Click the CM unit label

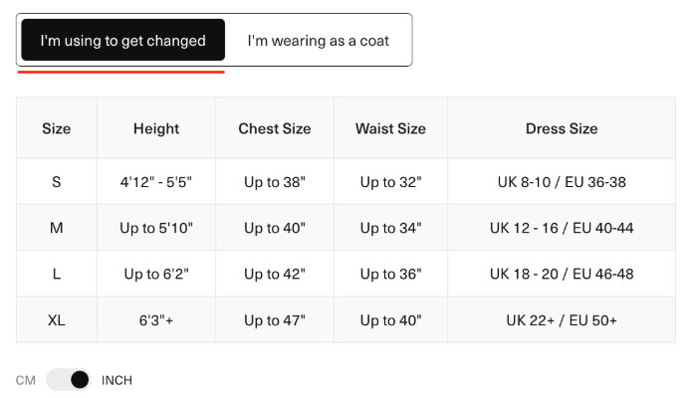26,380
